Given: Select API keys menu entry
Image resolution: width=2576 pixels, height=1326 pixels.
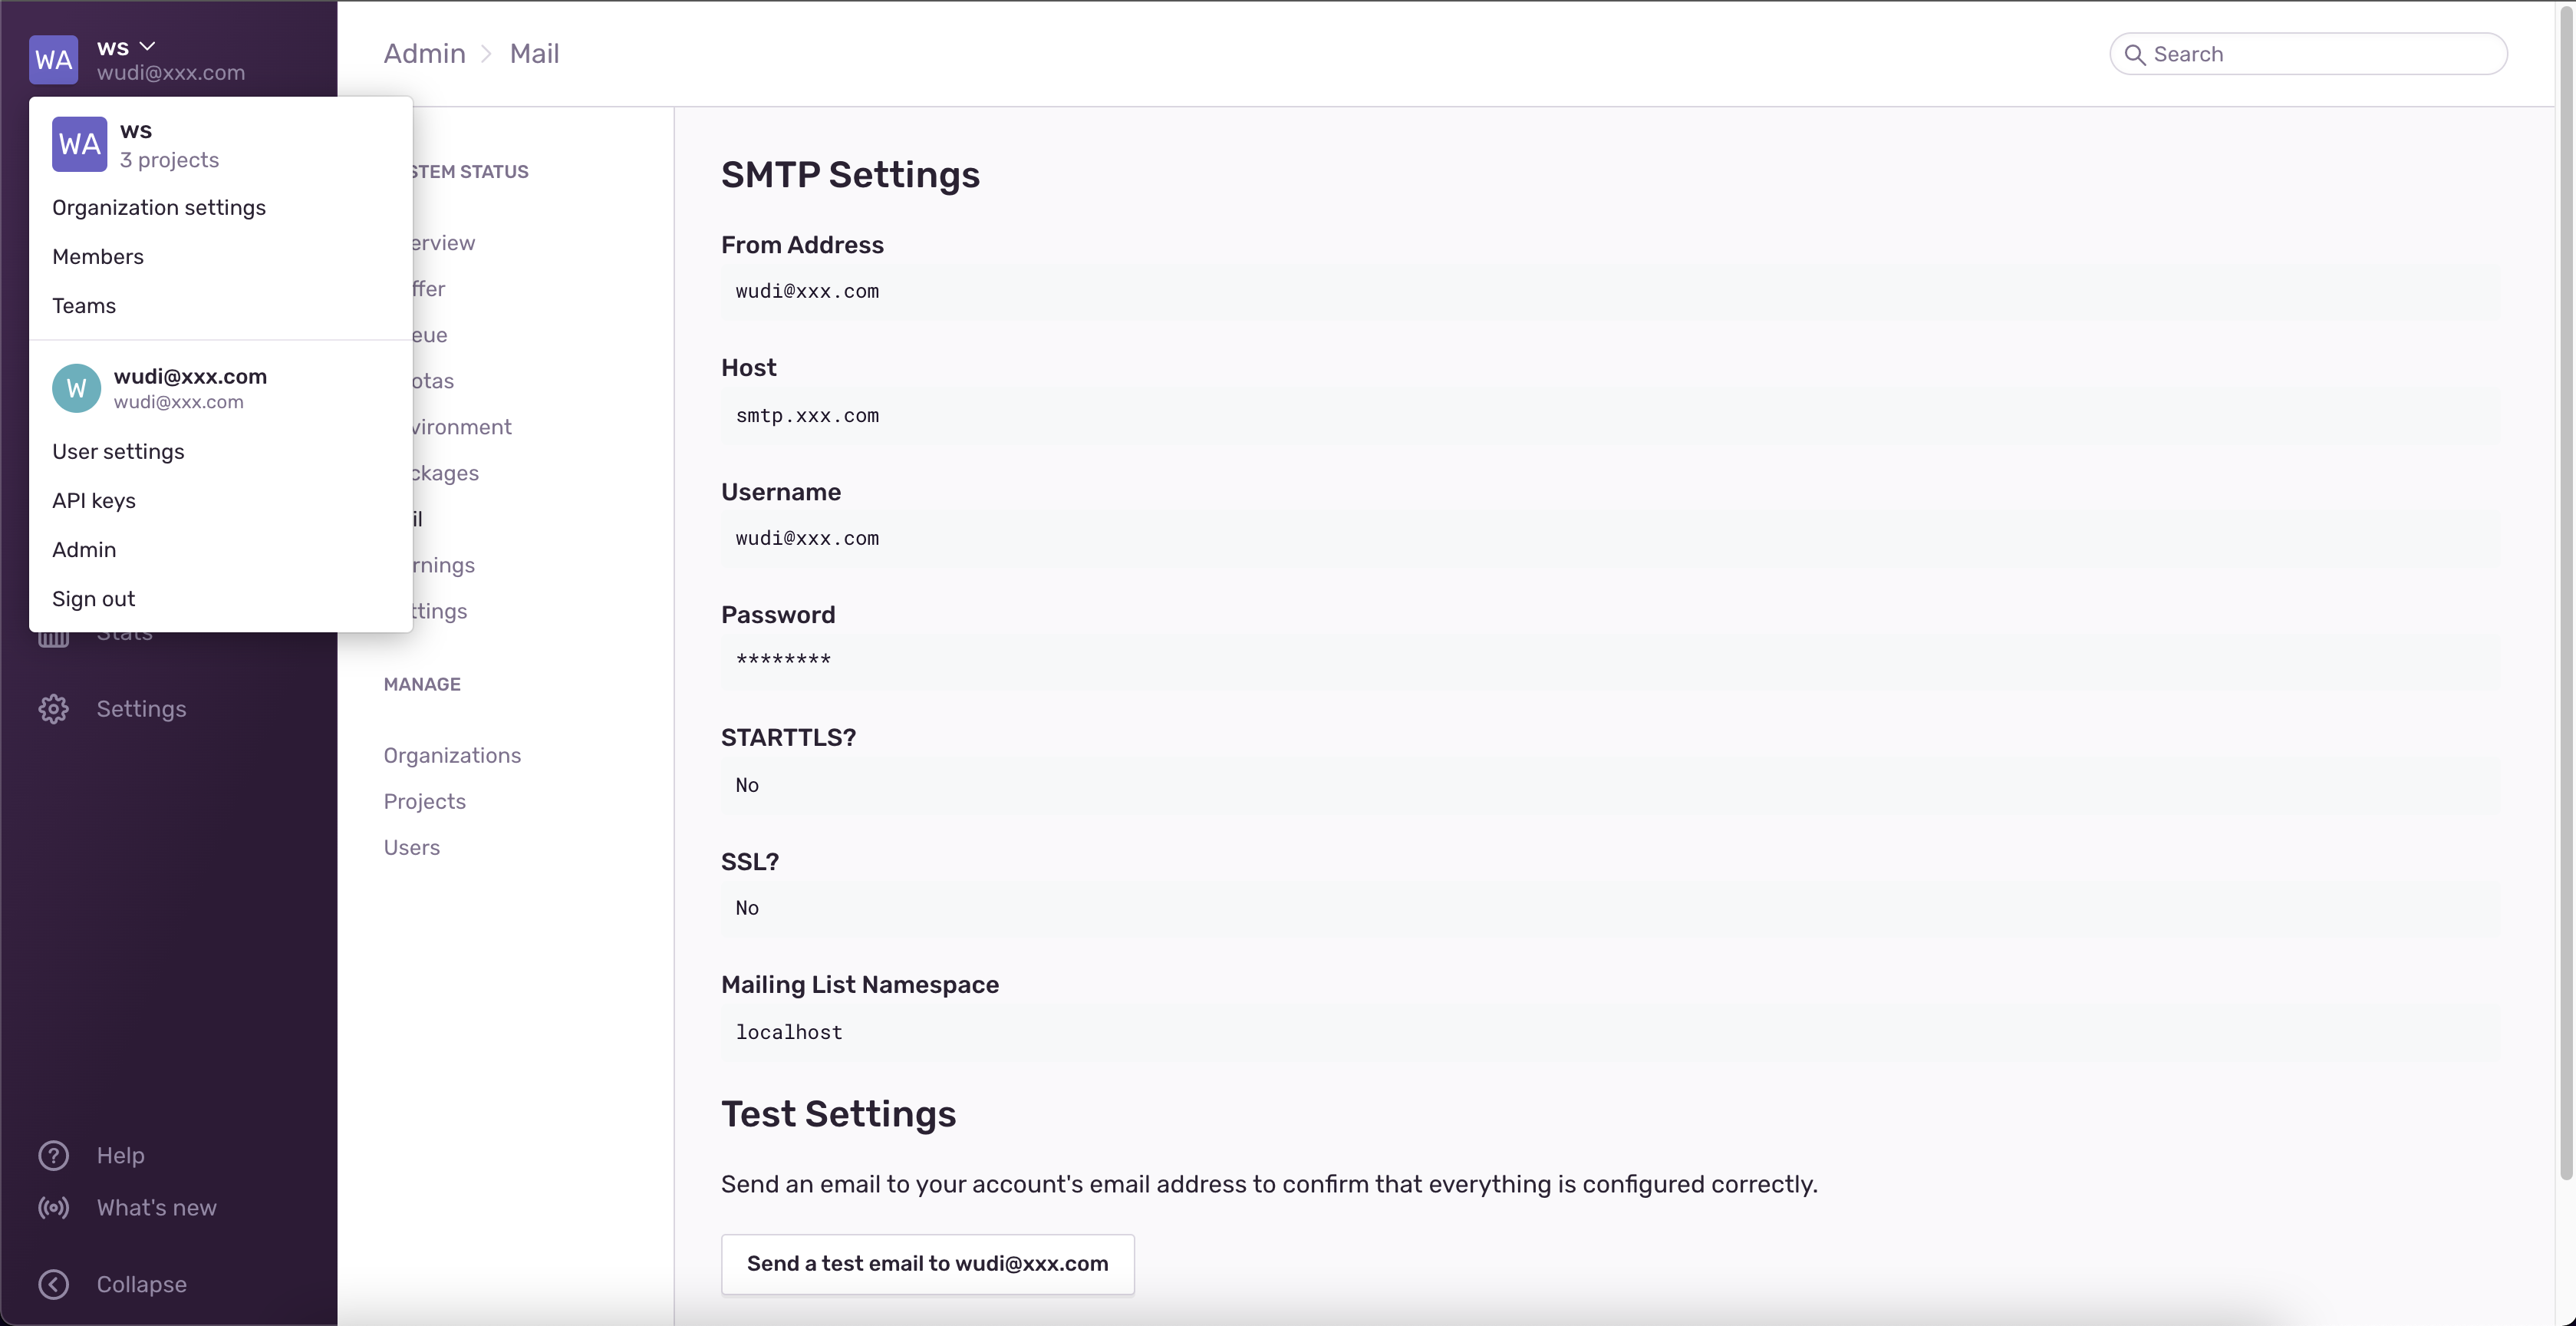Looking at the screenshot, I should 94,501.
